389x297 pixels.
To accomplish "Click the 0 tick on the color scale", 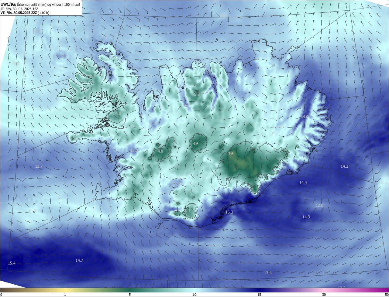I will 1,295.
